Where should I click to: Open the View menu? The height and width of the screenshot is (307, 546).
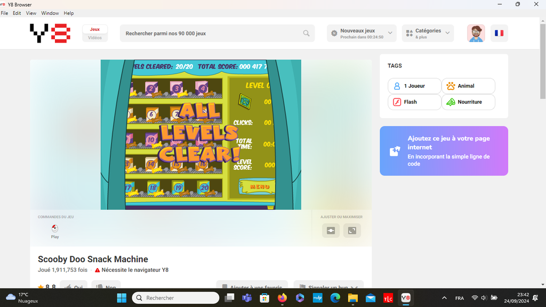31,13
